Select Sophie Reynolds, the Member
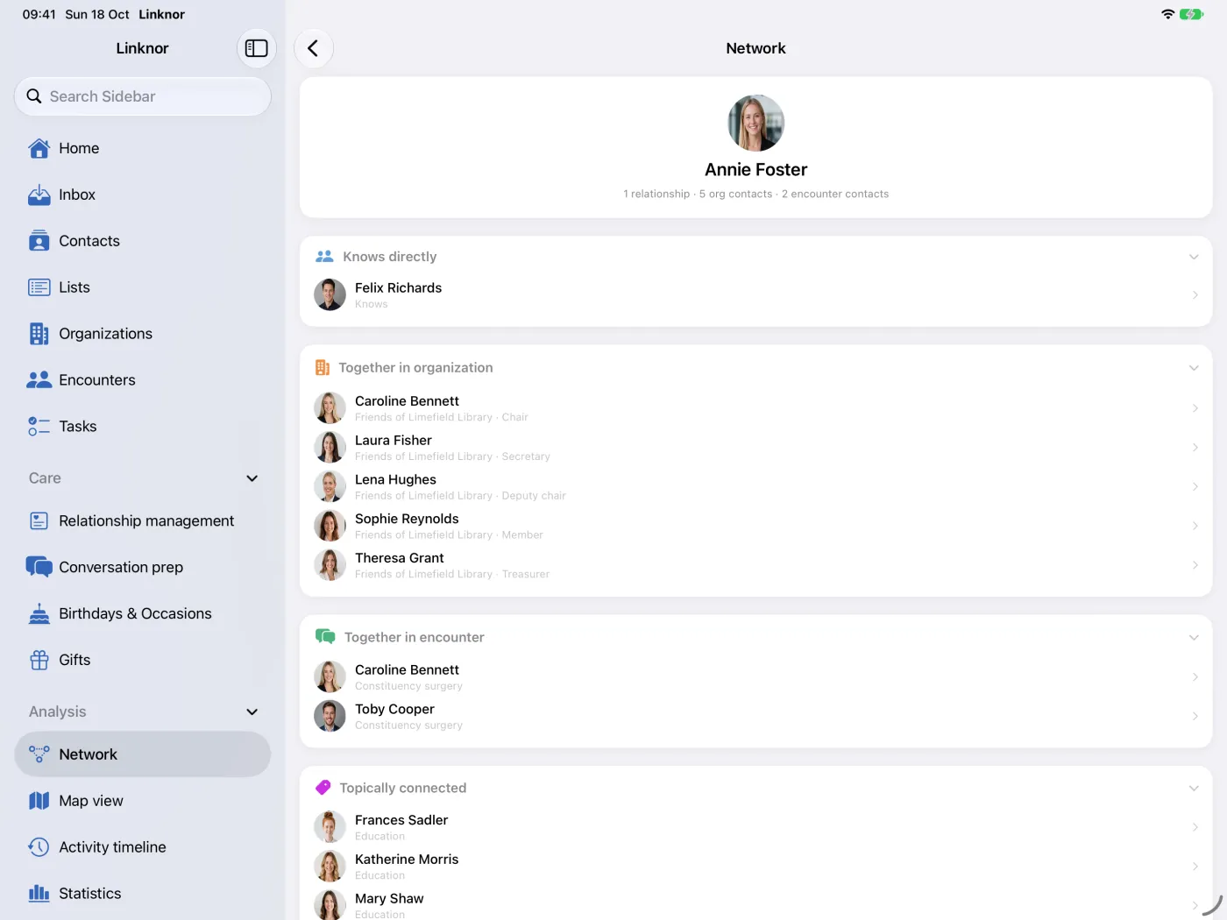 coord(755,526)
